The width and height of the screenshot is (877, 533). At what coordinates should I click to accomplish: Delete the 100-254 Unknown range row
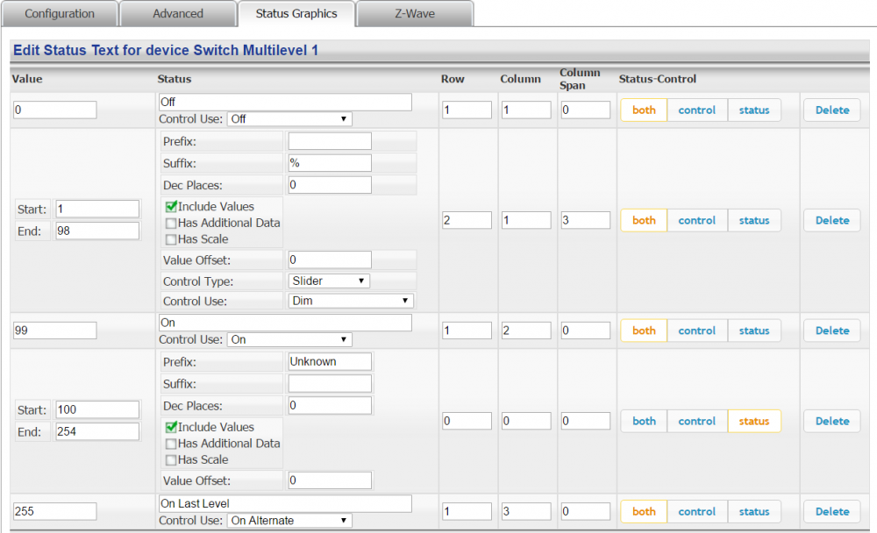(832, 422)
